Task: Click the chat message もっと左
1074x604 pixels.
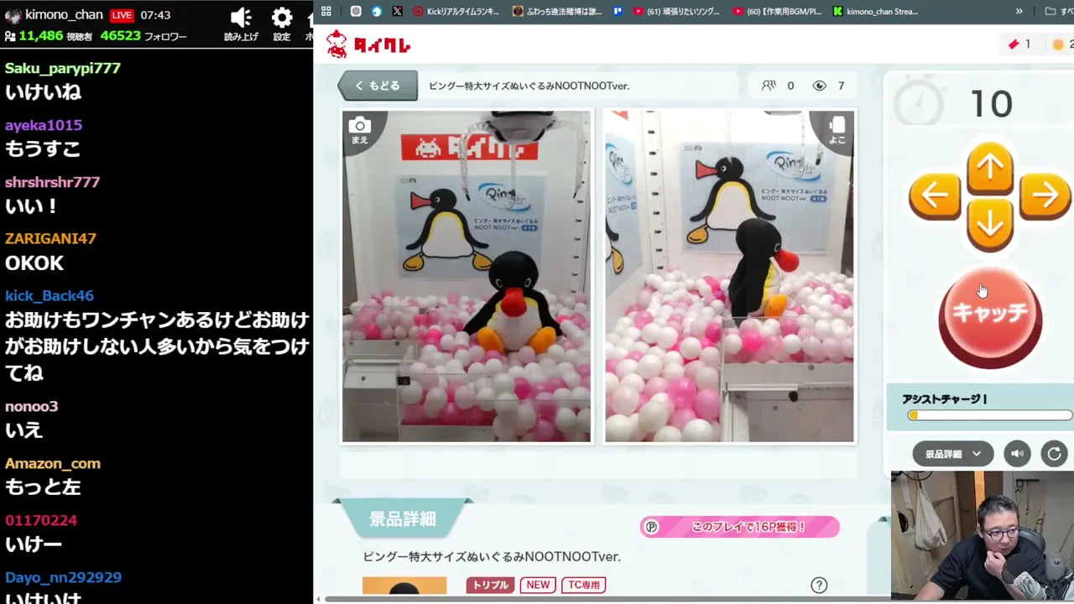Action: tap(43, 487)
